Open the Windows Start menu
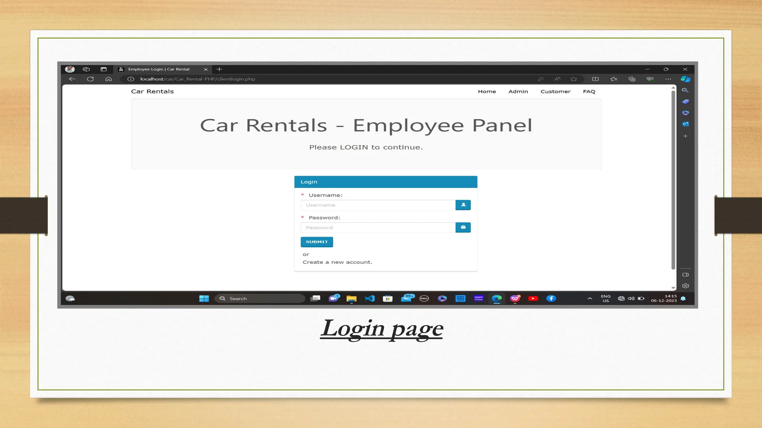 [x=204, y=299]
